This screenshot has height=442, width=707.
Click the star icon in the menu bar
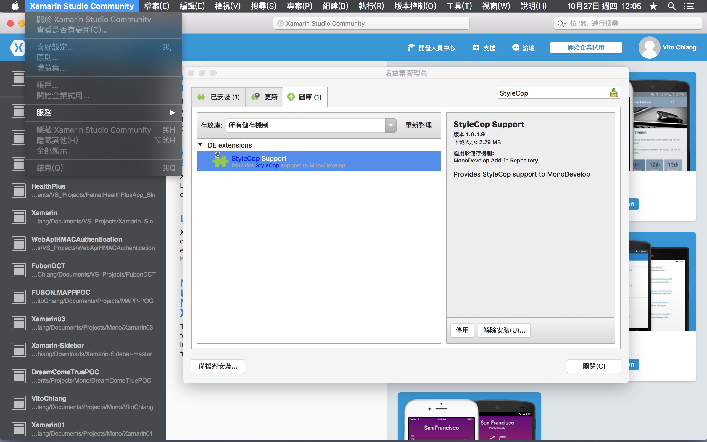click(x=653, y=6)
